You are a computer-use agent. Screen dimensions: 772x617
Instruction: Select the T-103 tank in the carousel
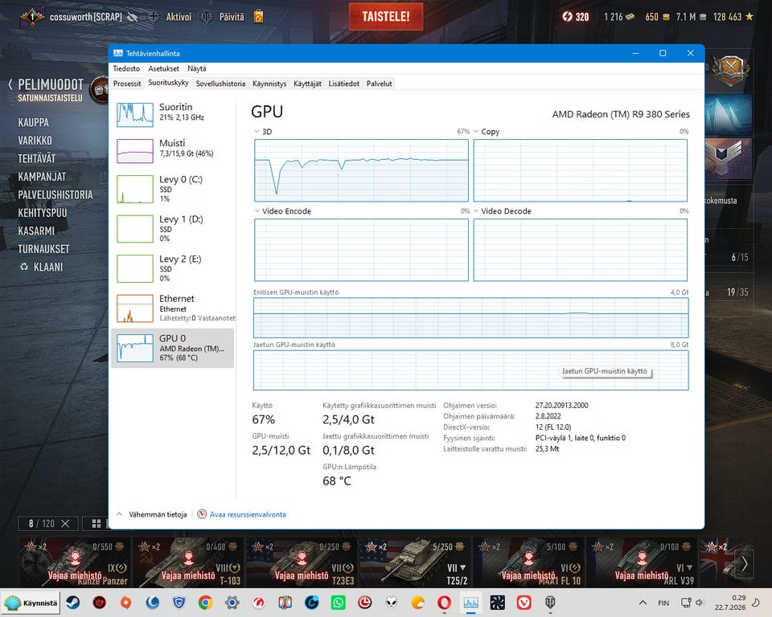click(188, 562)
